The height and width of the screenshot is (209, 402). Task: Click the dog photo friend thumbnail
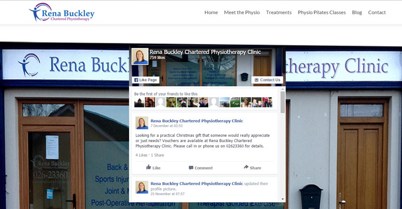click(x=171, y=102)
